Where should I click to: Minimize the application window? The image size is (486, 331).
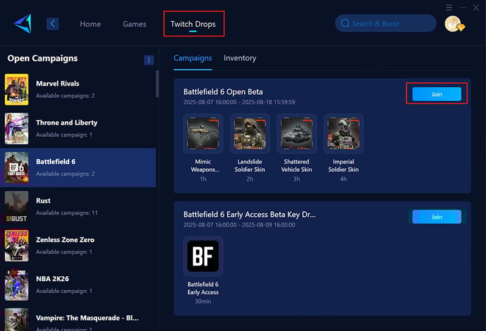coord(463,7)
